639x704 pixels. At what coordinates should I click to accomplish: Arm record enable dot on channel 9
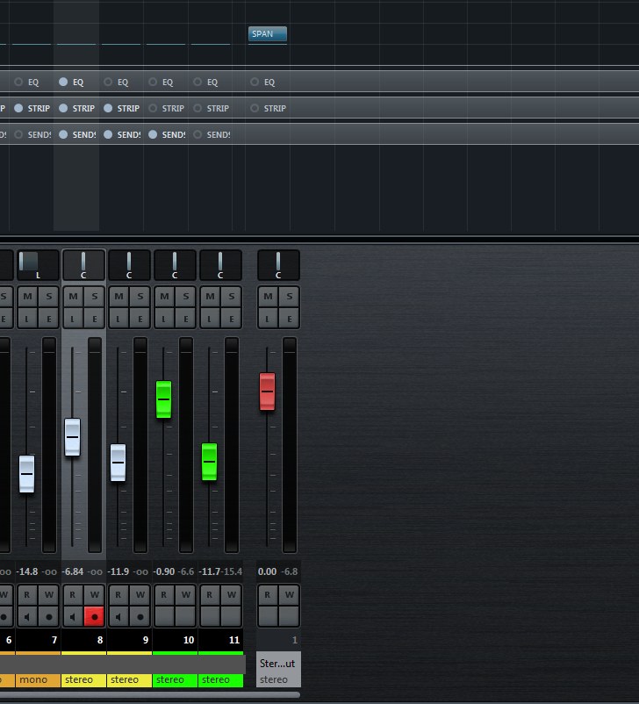[140, 616]
